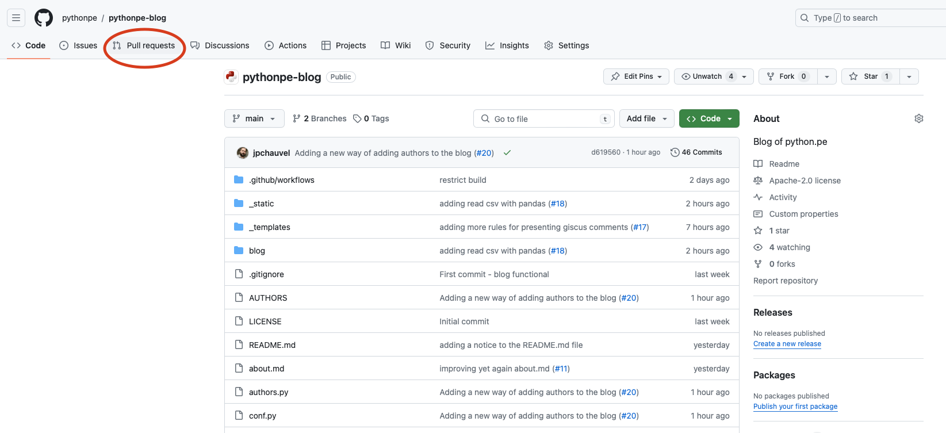946x433 pixels.
Task: Open 'First commit - blog functional' commit message
Action: [x=494, y=274]
